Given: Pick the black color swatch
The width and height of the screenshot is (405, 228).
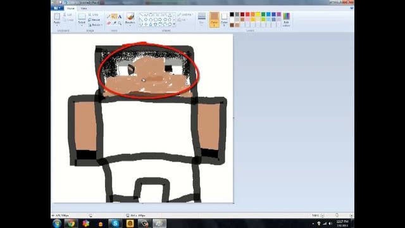Looking at the screenshot, I should [x=232, y=14].
